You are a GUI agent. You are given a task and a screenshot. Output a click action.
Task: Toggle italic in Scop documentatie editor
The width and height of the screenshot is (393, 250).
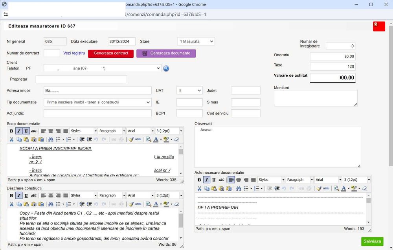[19, 131]
